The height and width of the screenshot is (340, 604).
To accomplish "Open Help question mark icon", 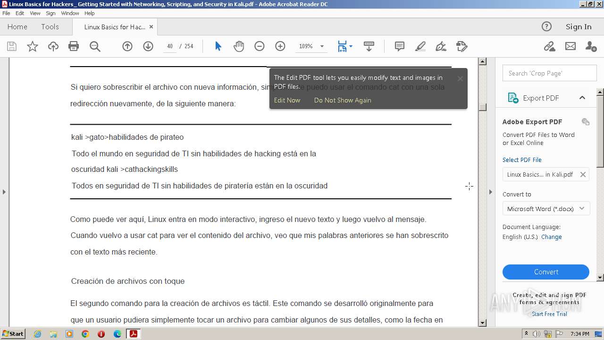I will [x=546, y=26].
